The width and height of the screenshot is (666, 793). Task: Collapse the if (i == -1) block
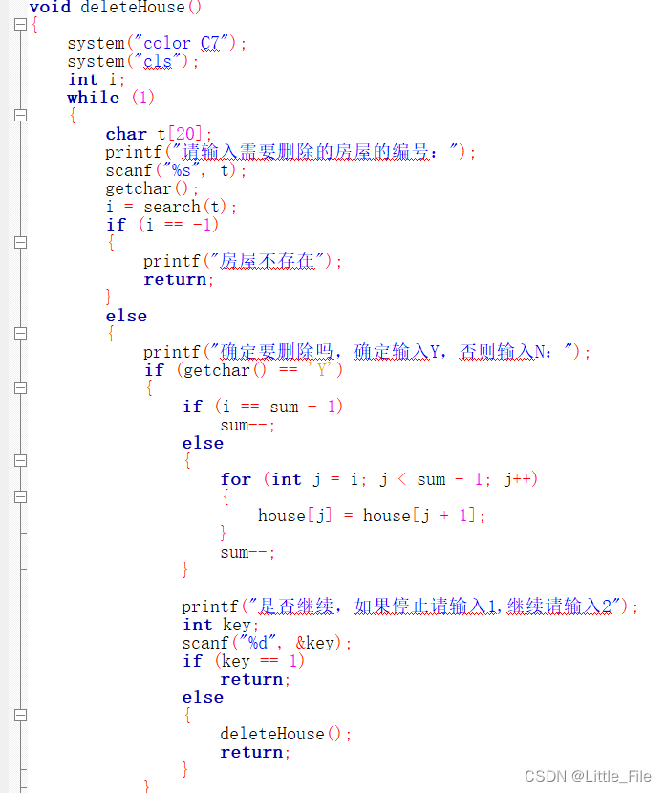click(x=20, y=243)
